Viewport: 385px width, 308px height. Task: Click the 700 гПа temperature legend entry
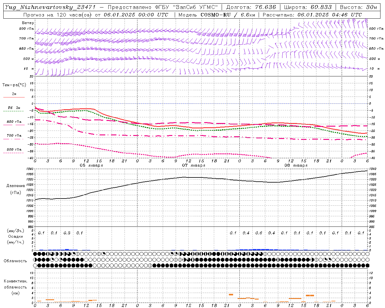point(14,136)
